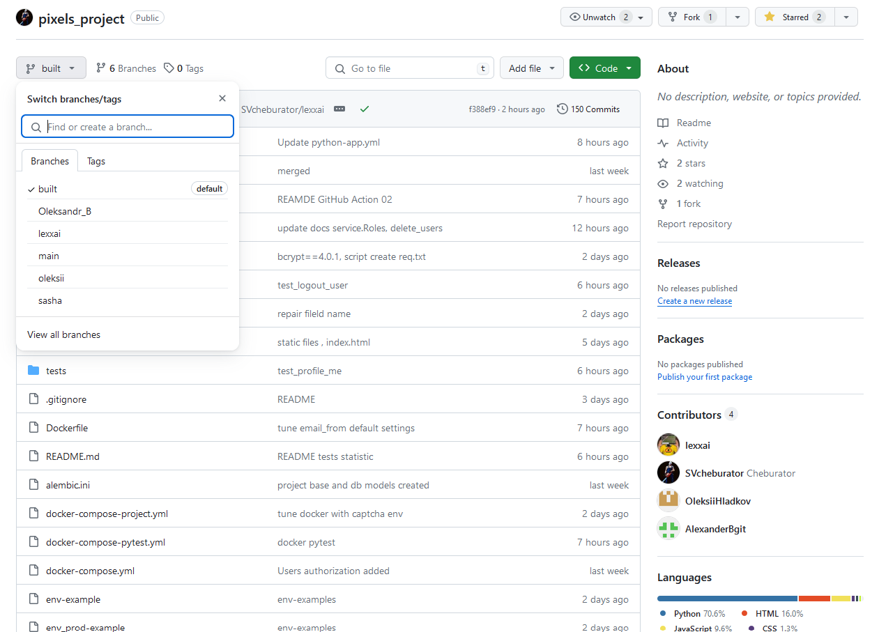Click the branches icon next to 6 Branches
Image resolution: width=879 pixels, height=632 pixels.
click(x=101, y=68)
